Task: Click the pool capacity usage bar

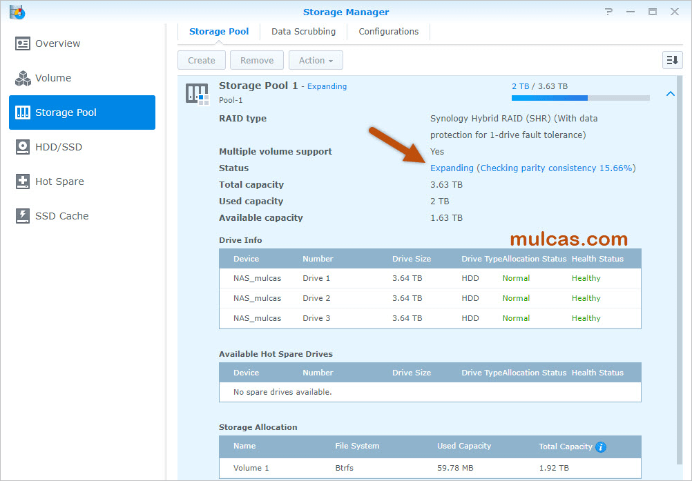Action: 580,98
